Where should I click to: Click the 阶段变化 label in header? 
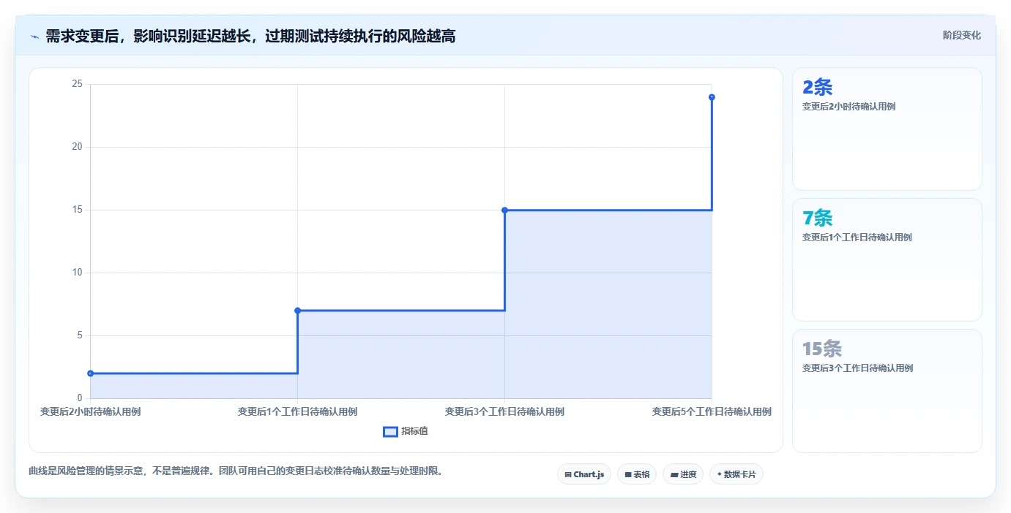click(x=961, y=35)
